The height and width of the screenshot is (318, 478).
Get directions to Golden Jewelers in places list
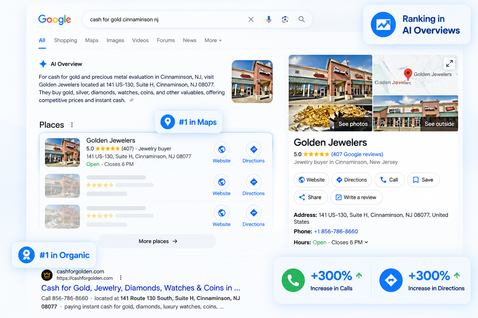[x=254, y=153]
